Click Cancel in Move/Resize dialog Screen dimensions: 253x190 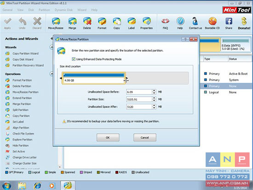coord(145,137)
